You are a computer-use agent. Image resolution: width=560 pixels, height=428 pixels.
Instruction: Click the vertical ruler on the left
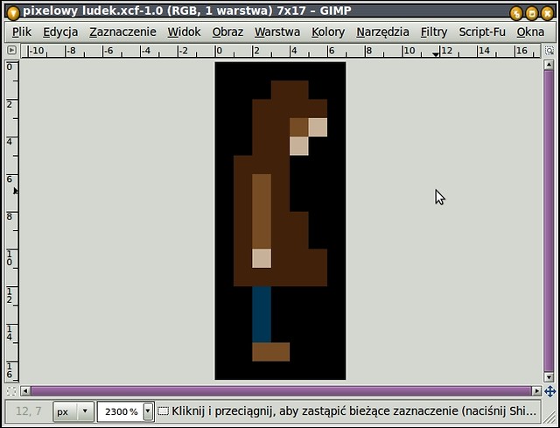pos(11,221)
